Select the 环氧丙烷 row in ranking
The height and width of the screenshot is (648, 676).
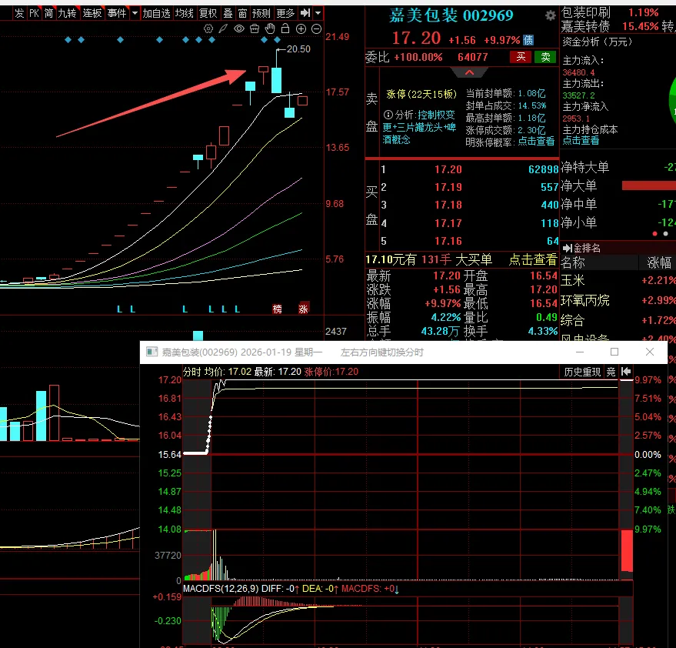tap(618, 300)
